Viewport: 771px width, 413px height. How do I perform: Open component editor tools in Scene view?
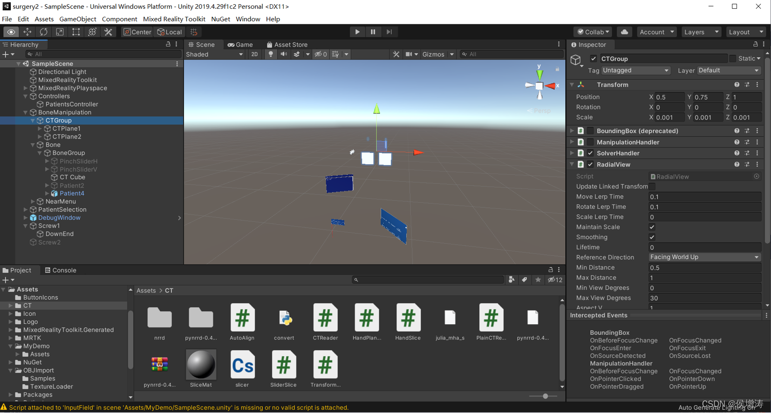pyautogui.click(x=396, y=54)
